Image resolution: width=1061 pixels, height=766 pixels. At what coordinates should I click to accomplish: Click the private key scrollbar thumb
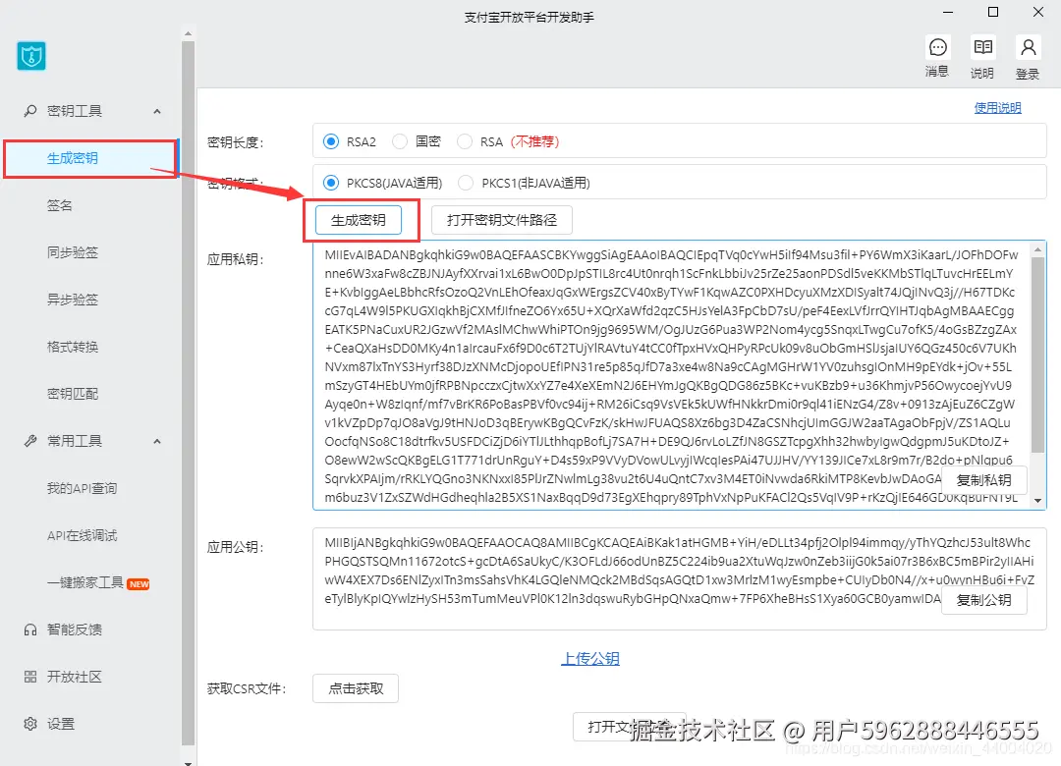pos(1037,356)
